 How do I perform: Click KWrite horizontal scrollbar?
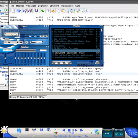point(71,93)
